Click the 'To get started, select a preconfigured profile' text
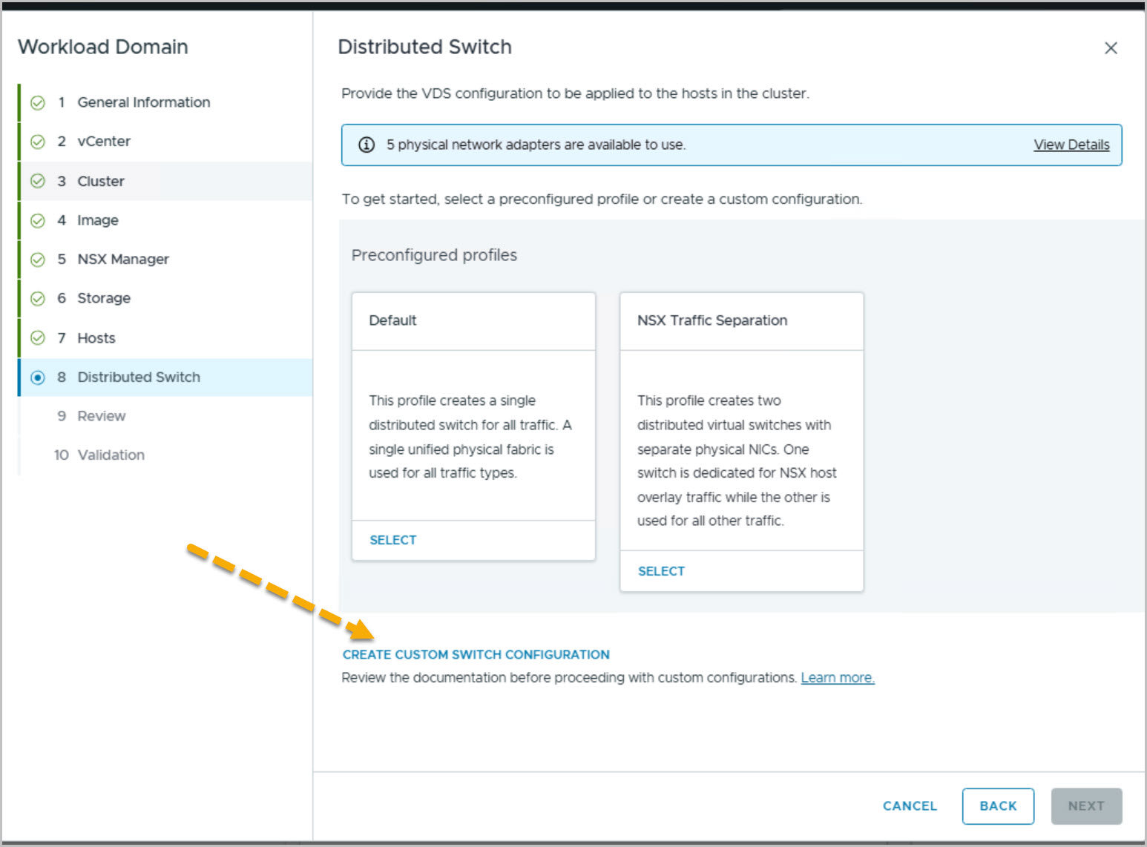This screenshot has width=1147, height=847. point(602,200)
